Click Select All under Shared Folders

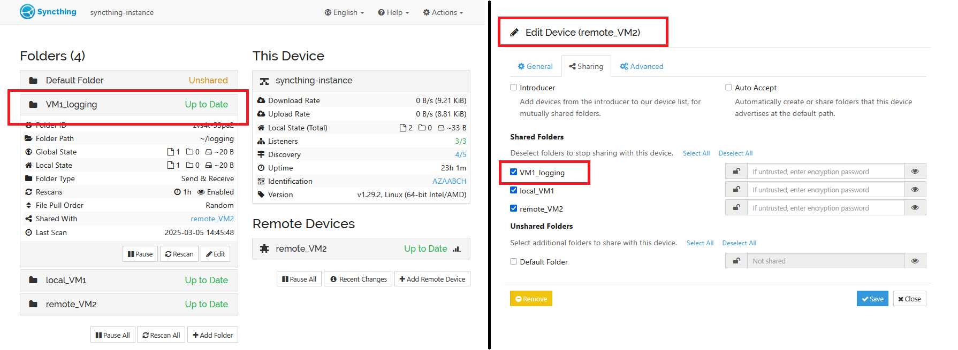tap(696, 153)
